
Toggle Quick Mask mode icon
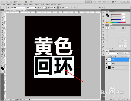(2, 72)
